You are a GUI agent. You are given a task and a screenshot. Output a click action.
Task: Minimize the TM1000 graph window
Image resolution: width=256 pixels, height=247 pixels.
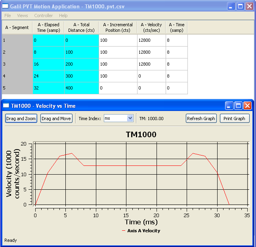click(229, 105)
